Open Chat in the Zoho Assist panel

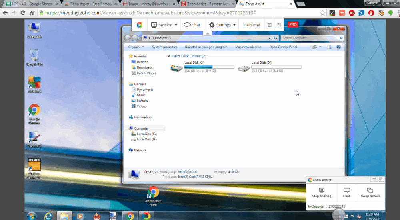pyautogui.click(x=346, y=193)
